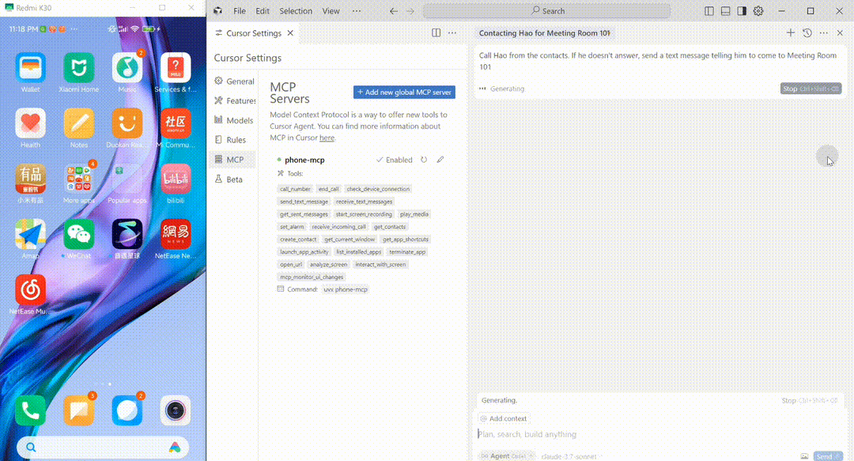Open the Selection menu
This screenshot has width=854, height=461.
click(x=296, y=11)
